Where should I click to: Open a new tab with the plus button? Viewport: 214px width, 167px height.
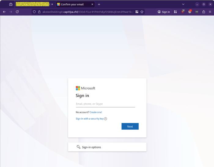click(x=99, y=4)
